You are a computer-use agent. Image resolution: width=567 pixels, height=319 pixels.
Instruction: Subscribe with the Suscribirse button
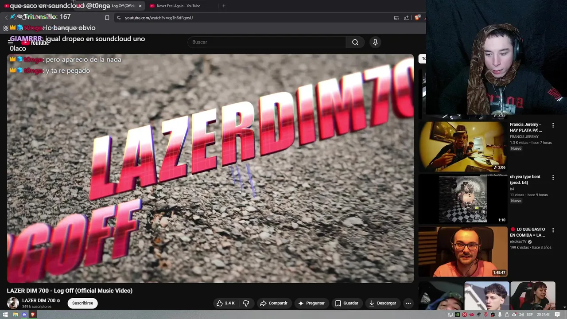83,303
